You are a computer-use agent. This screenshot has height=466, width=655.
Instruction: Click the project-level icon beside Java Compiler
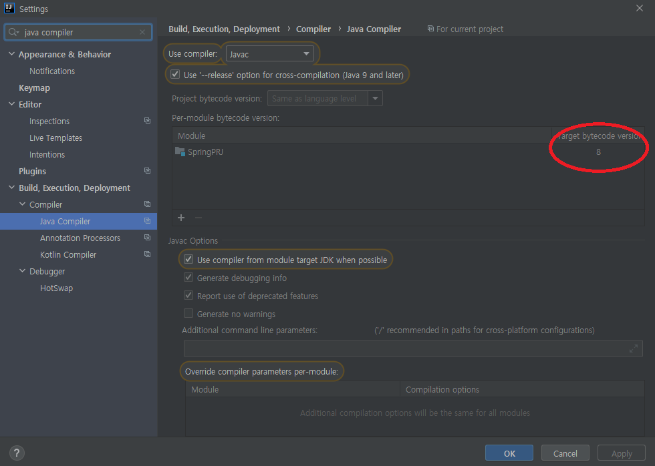[148, 221]
